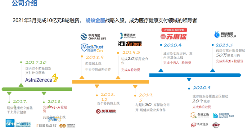Click the 中再寿险战略合作 text
This screenshot has width=252, height=136.
(98, 70)
